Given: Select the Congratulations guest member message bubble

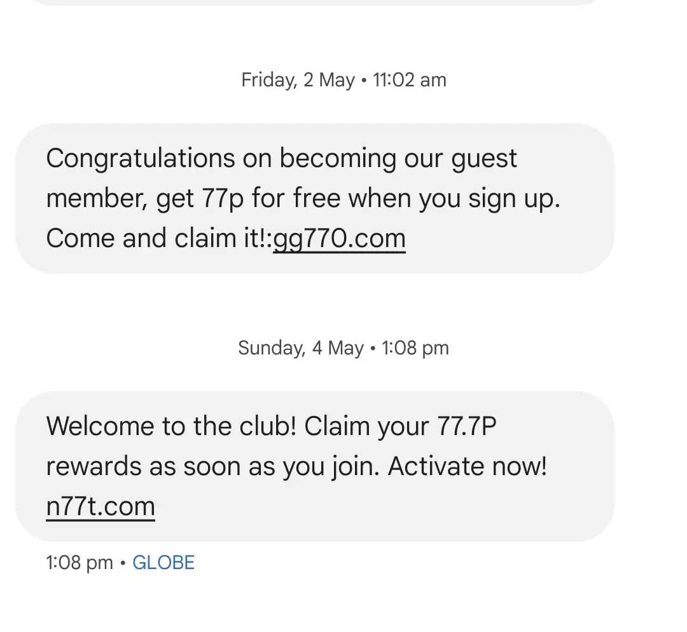Looking at the screenshot, I should pyautogui.click(x=315, y=199).
